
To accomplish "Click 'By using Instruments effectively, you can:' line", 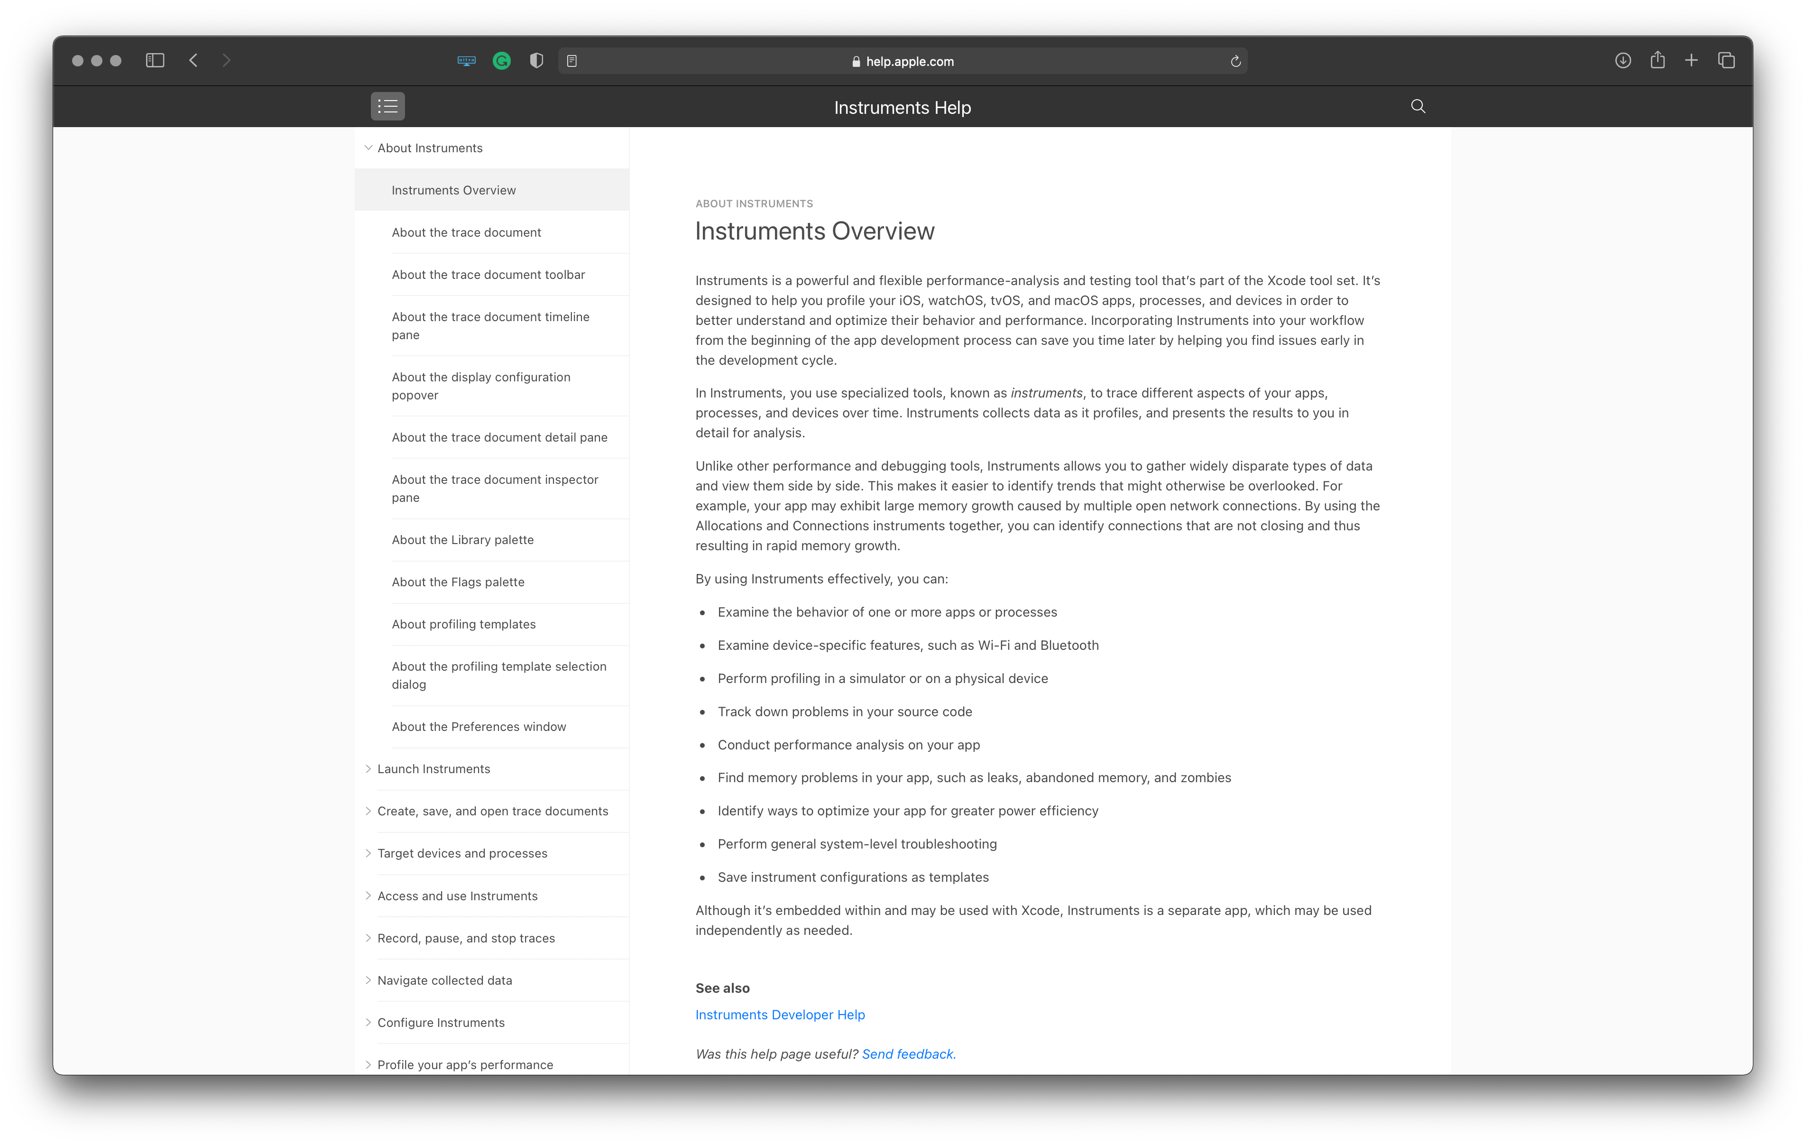I will 821,579.
